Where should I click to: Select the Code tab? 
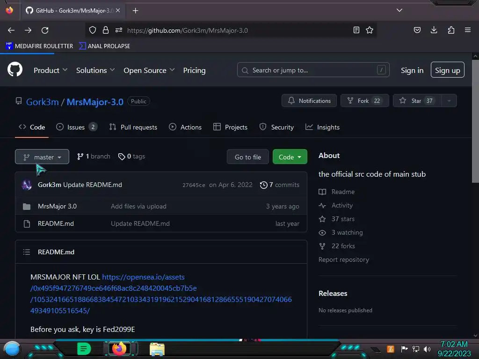click(x=32, y=127)
